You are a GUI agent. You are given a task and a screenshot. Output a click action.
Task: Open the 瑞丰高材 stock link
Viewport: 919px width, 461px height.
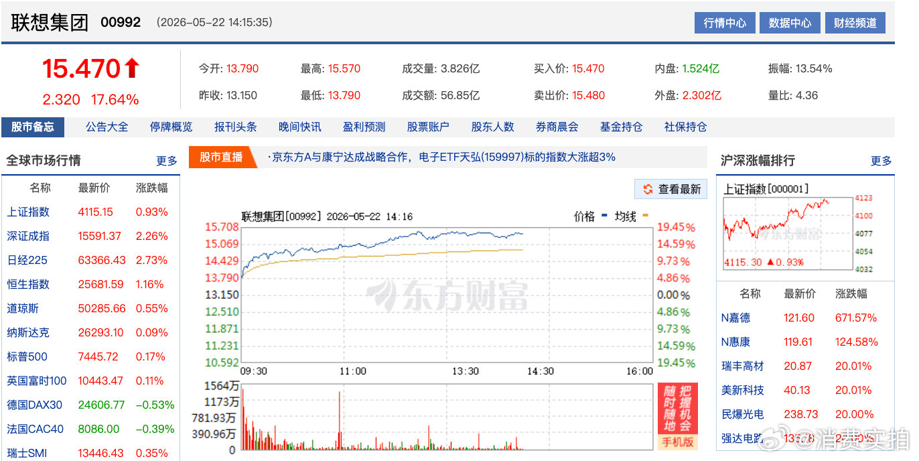click(x=742, y=366)
